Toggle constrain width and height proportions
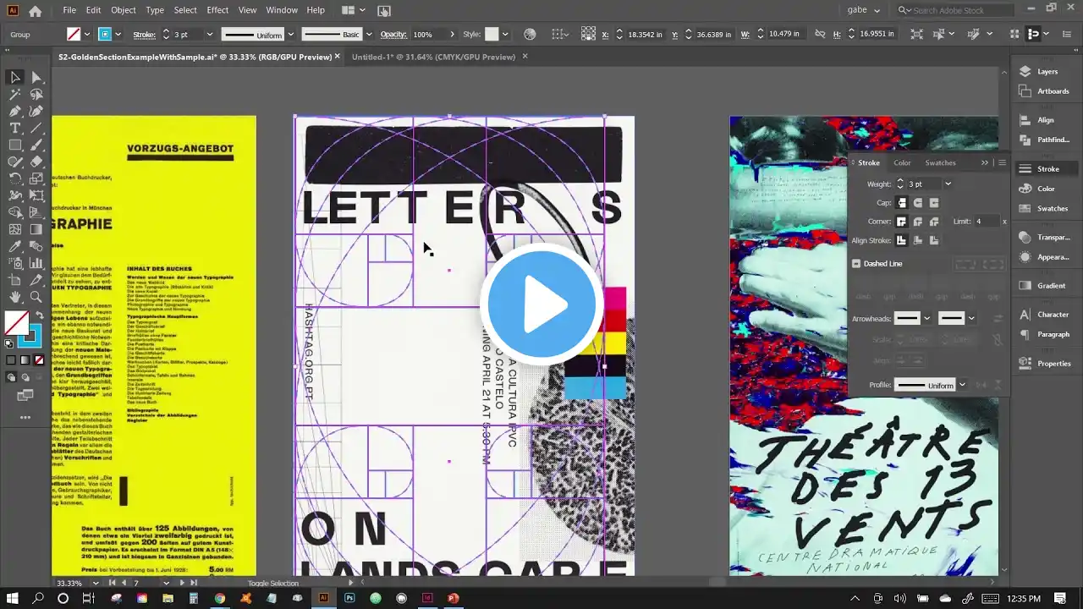The height and width of the screenshot is (609, 1083). pos(819,35)
